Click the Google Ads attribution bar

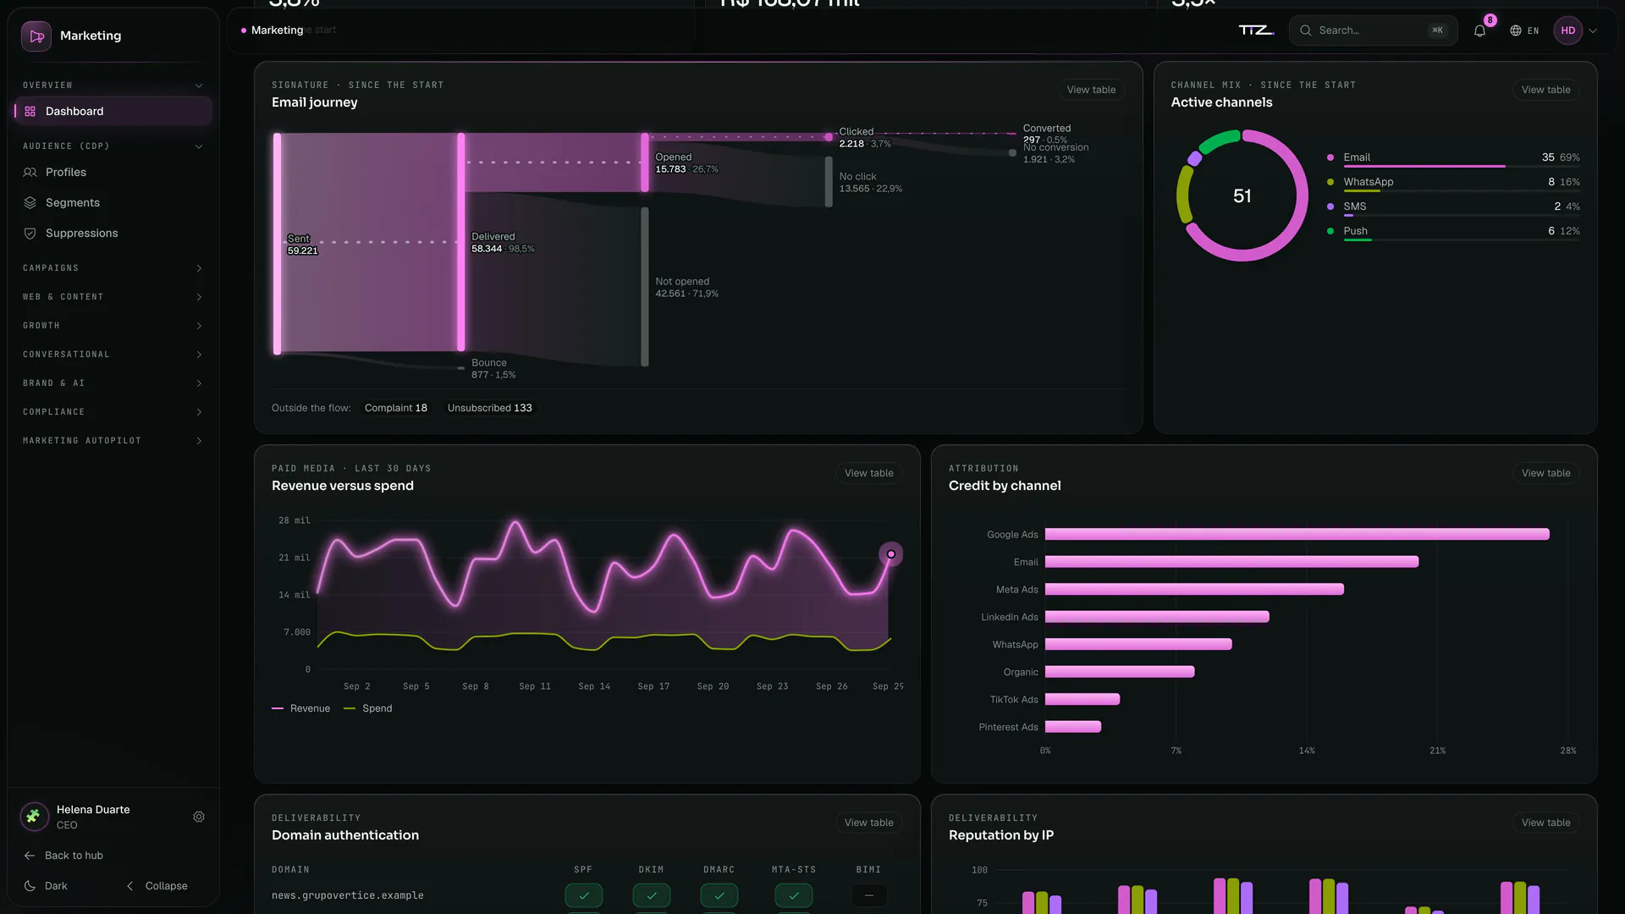pos(1297,535)
